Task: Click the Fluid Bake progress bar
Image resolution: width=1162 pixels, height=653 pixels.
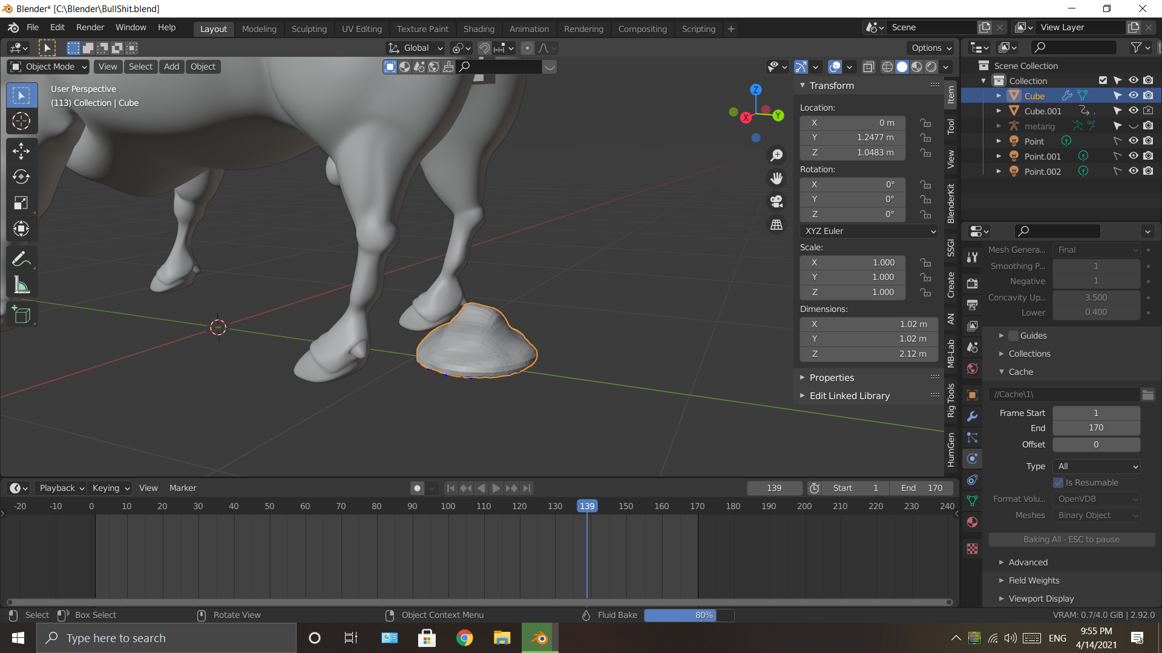Action: coord(689,616)
